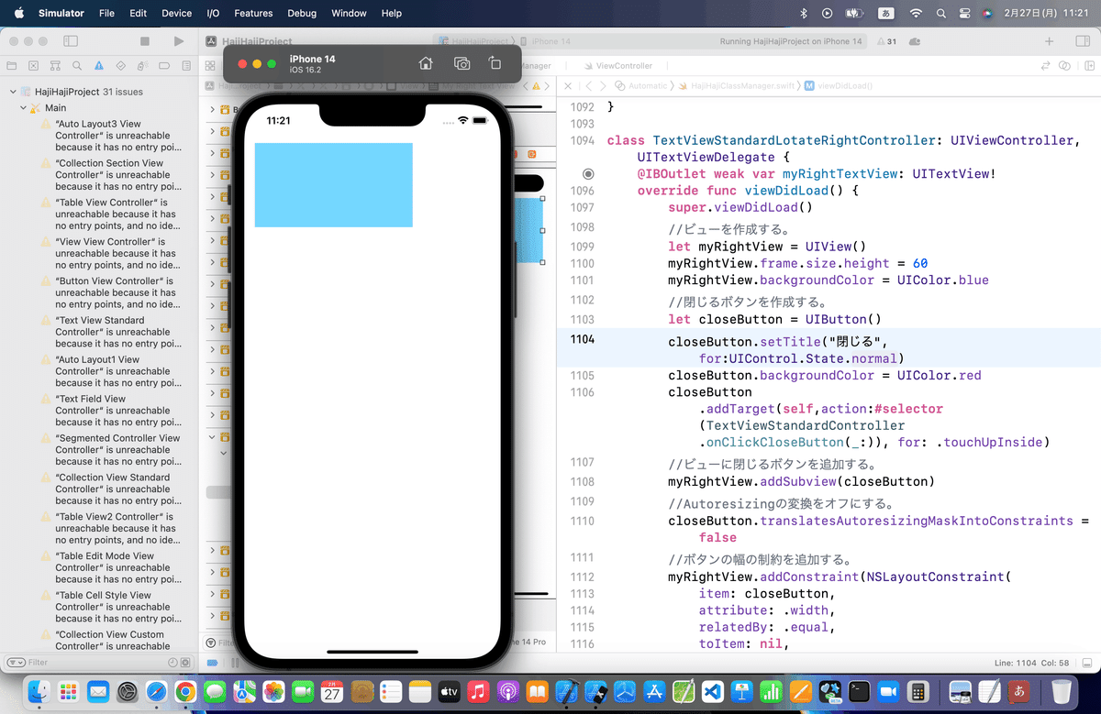Toggle the Xcode inspectors panel

(1082, 41)
